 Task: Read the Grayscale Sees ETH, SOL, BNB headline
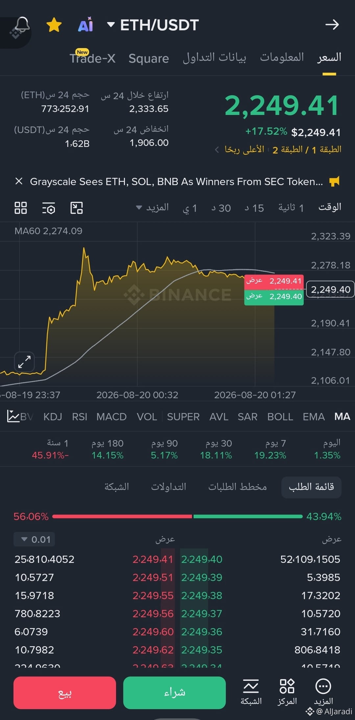coord(176,181)
